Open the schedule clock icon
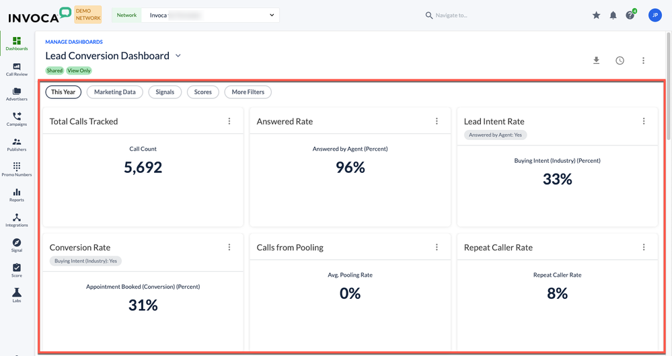The image size is (672, 356). click(620, 61)
